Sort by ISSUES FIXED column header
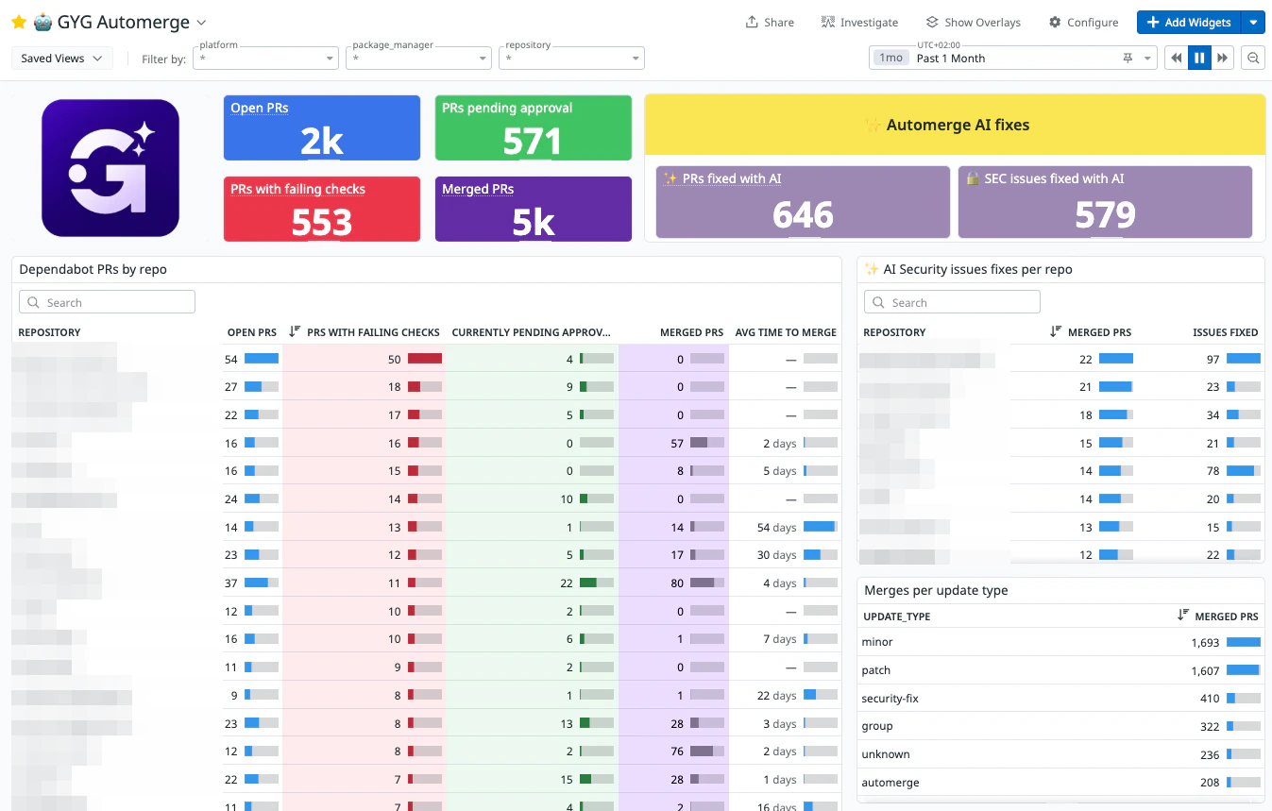The height and width of the screenshot is (811, 1272). click(x=1225, y=332)
